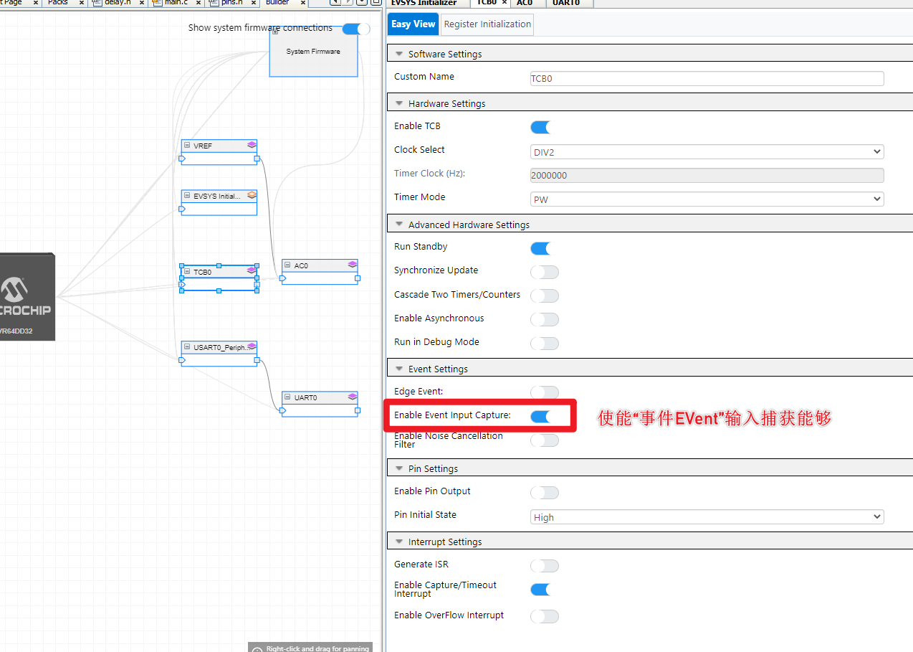Select the System Firmware block
This screenshot has height=652, width=913.
click(313, 52)
